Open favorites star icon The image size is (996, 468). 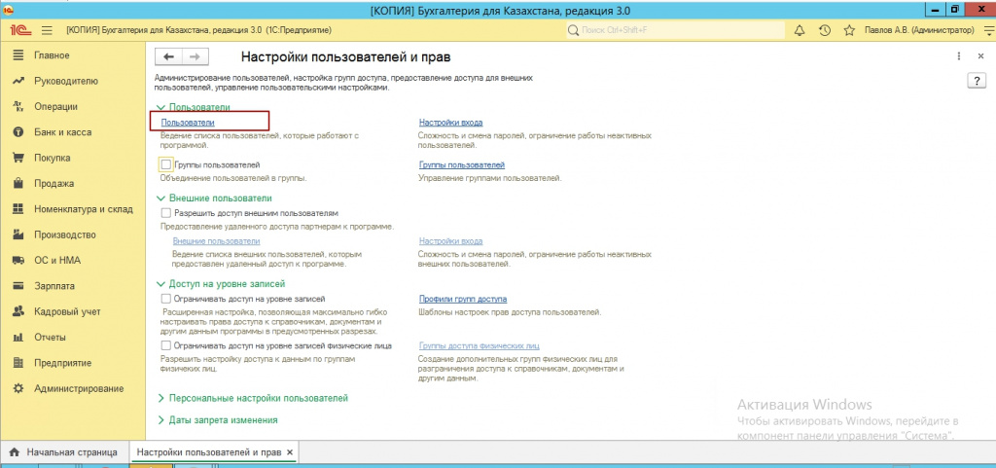[x=848, y=30]
